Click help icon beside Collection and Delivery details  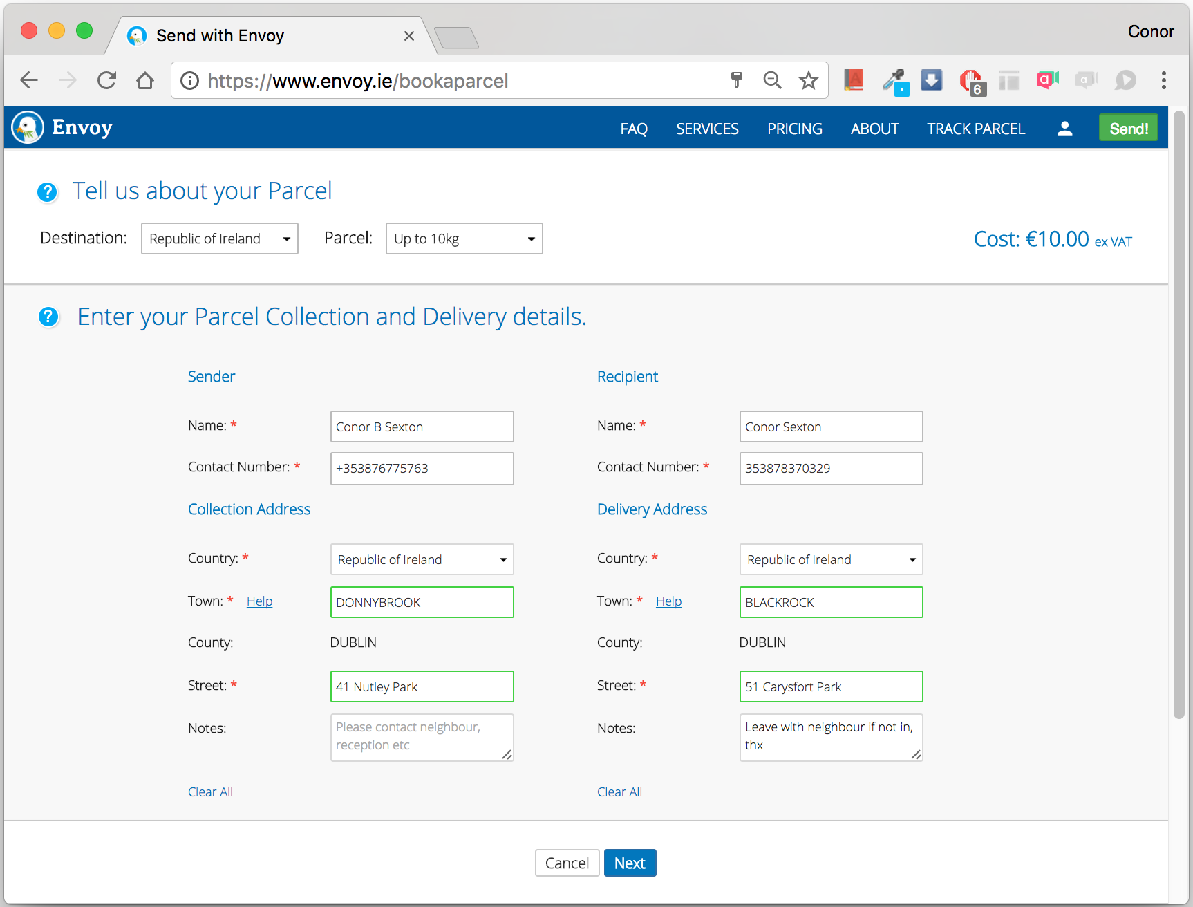click(48, 317)
